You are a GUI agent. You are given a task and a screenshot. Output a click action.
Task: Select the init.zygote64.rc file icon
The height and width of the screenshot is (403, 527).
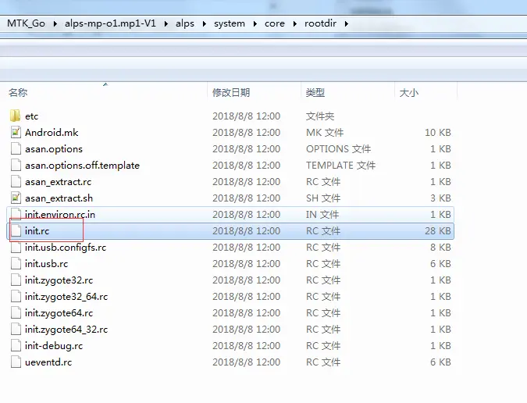pyautogui.click(x=16, y=313)
